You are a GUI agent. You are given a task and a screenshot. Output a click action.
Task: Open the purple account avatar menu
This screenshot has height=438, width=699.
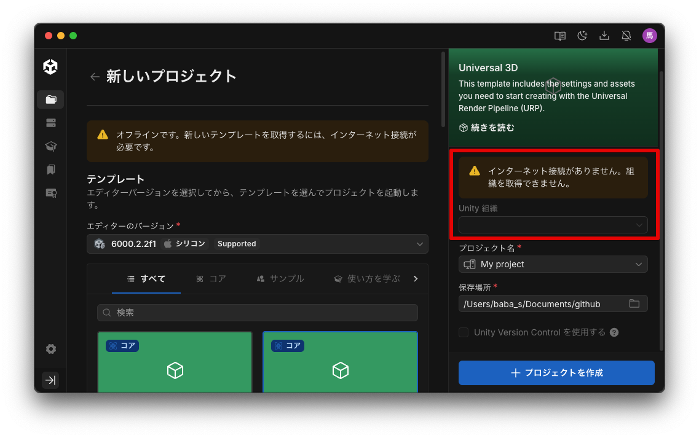point(650,36)
